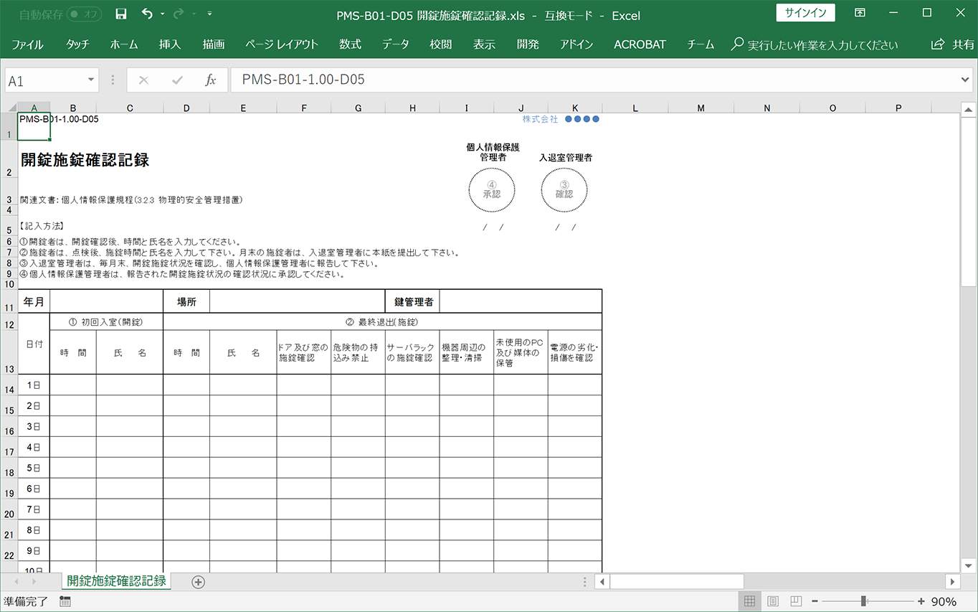Open the 挿入 (Insert) ribbon tab
This screenshot has width=978, height=612.
pos(170,44)
